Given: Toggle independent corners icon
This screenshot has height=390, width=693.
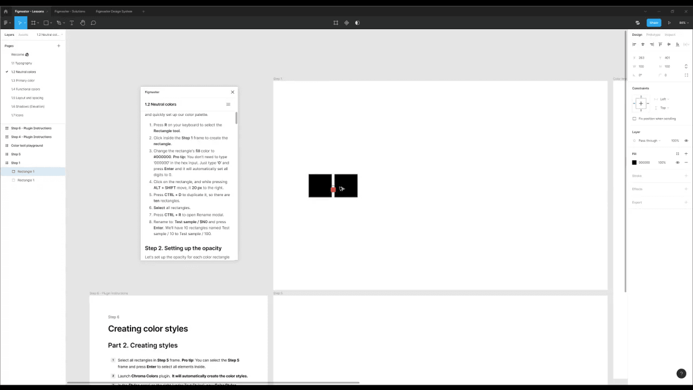Looking at the screenshot, I should point(686,75).
